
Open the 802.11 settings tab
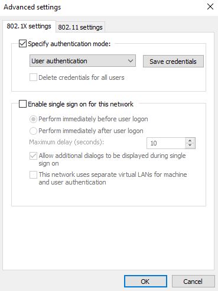80,27
